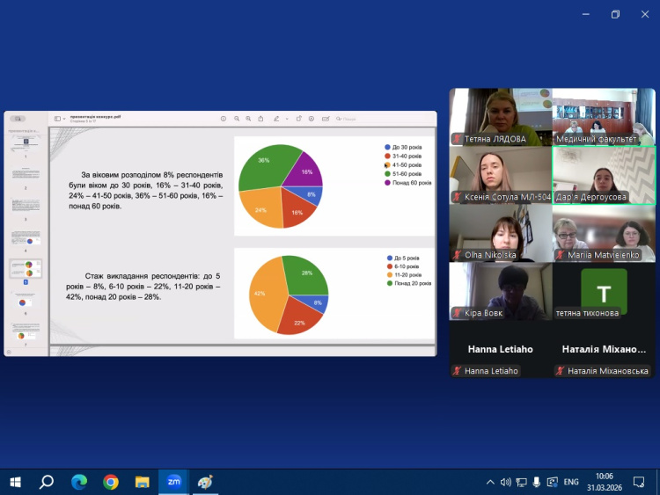The height and width of the screenshot is (495, 660).
Task: Launch Google Chrome from the taskbar
Action: click(x=110, y=482)
